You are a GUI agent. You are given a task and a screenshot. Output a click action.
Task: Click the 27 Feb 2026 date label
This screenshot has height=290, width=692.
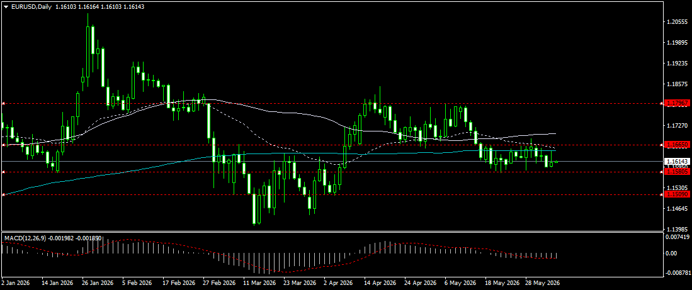(219, 283)
